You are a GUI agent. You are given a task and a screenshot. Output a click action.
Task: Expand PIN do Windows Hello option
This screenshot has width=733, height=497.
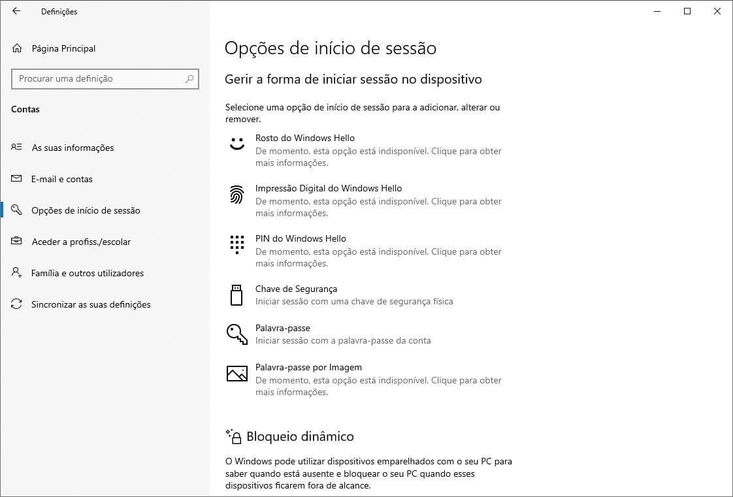coord(365,251)
